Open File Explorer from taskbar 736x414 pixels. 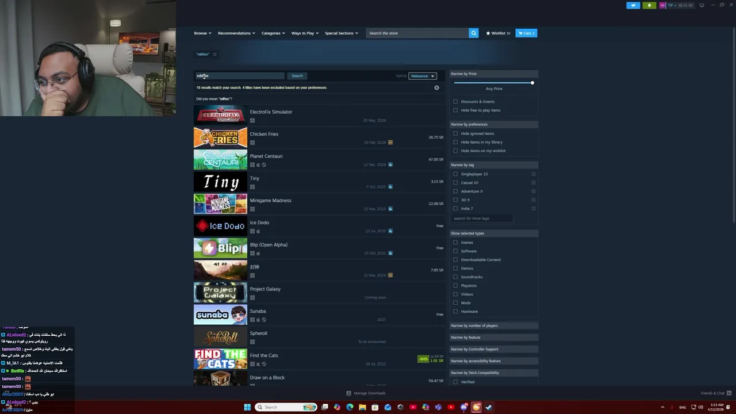362,407
